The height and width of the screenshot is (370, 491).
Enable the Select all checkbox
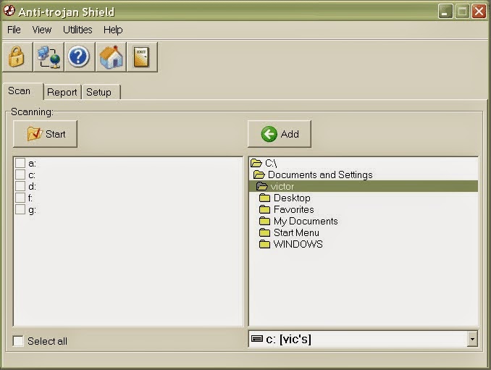coord(18,341)
